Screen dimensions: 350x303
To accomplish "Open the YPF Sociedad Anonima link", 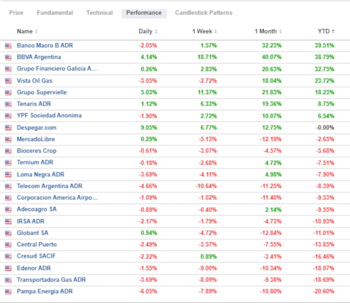I will tap(49, 115).
